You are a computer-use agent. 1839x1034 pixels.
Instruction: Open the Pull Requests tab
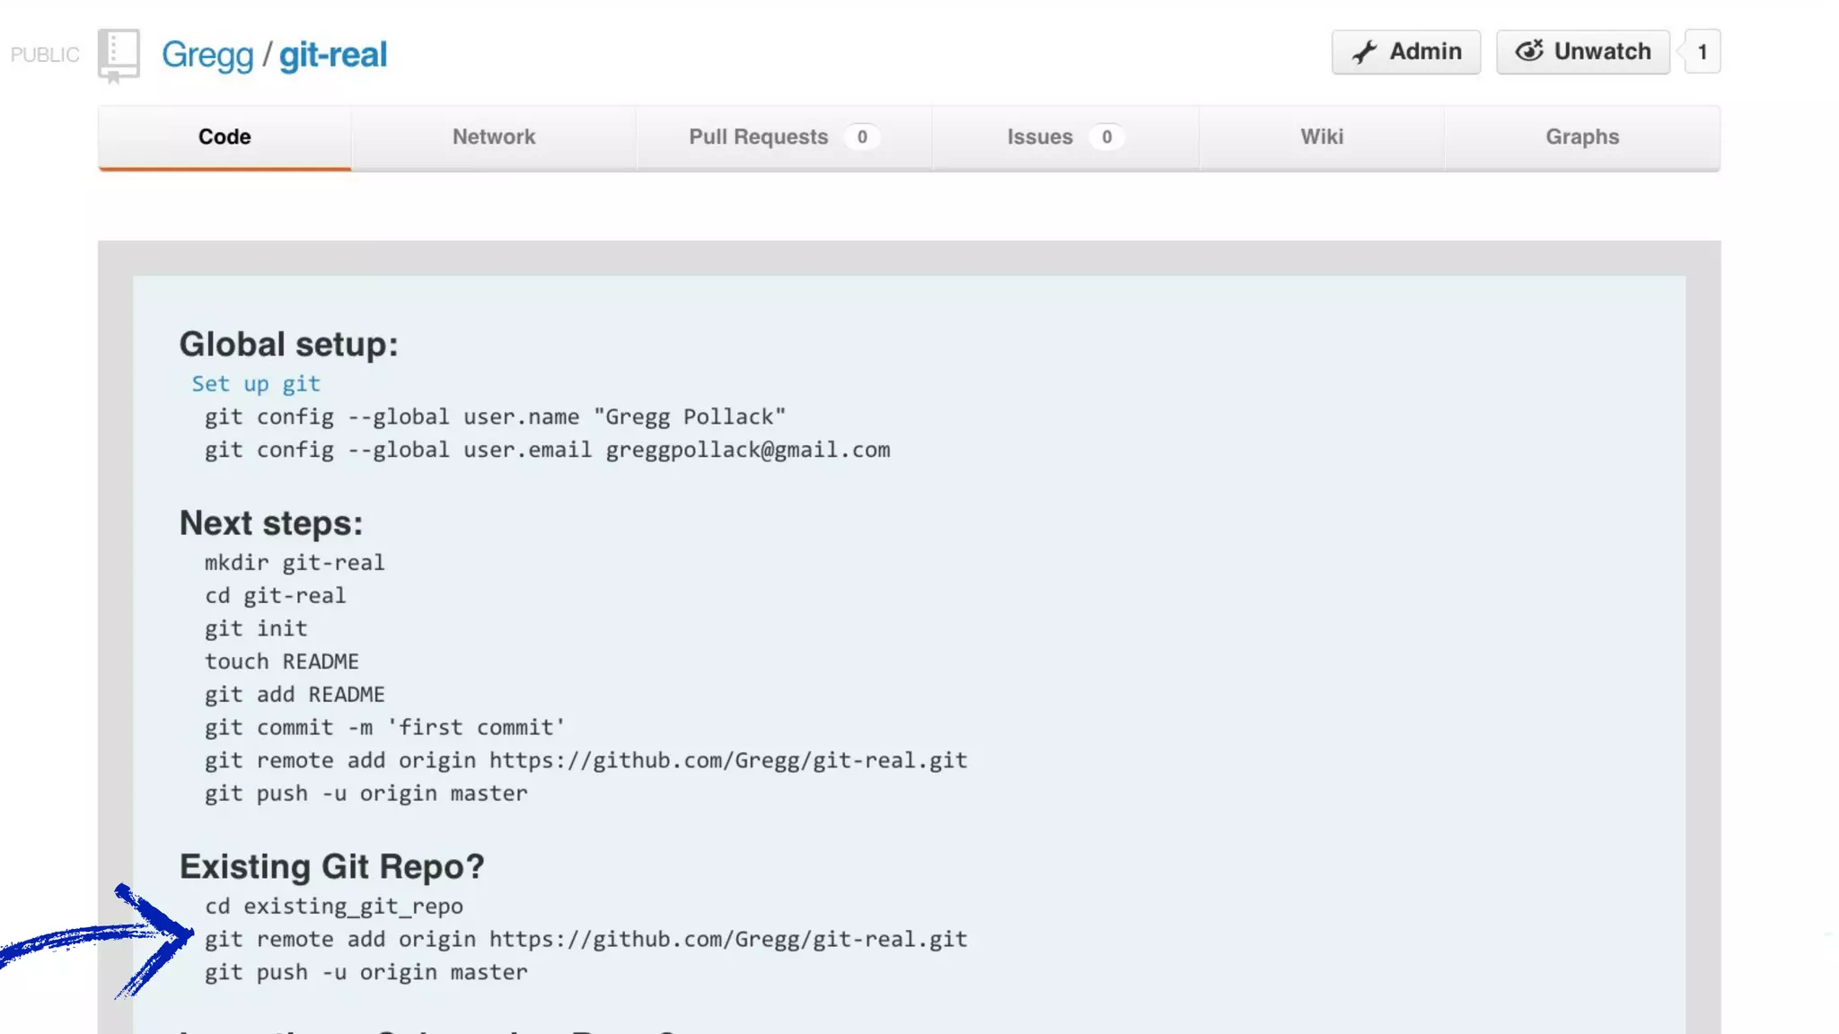click(x=759, y=137)
